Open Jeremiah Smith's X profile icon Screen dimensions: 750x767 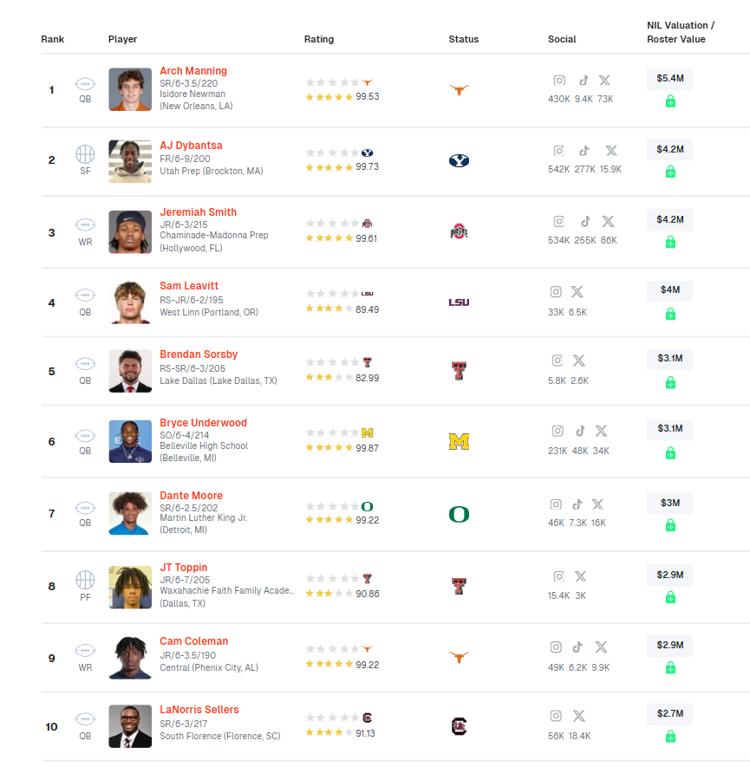pos(608,222)
